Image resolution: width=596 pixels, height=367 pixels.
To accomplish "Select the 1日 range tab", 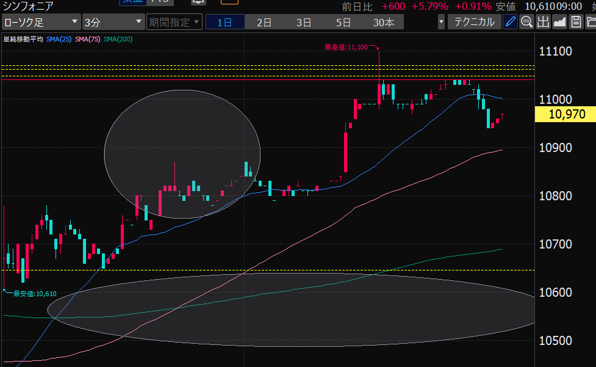I will point(224,23).
